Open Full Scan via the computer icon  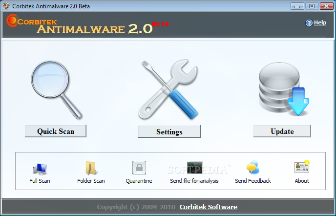[40, 169]
